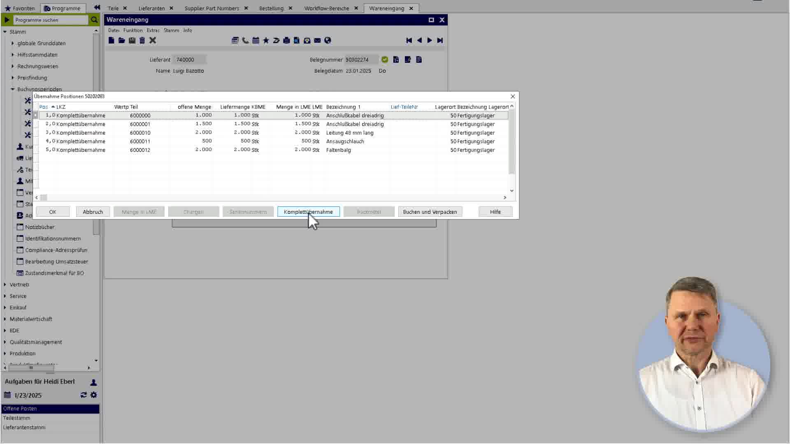Click the calendar icon next to 1/23/2025

7,395
